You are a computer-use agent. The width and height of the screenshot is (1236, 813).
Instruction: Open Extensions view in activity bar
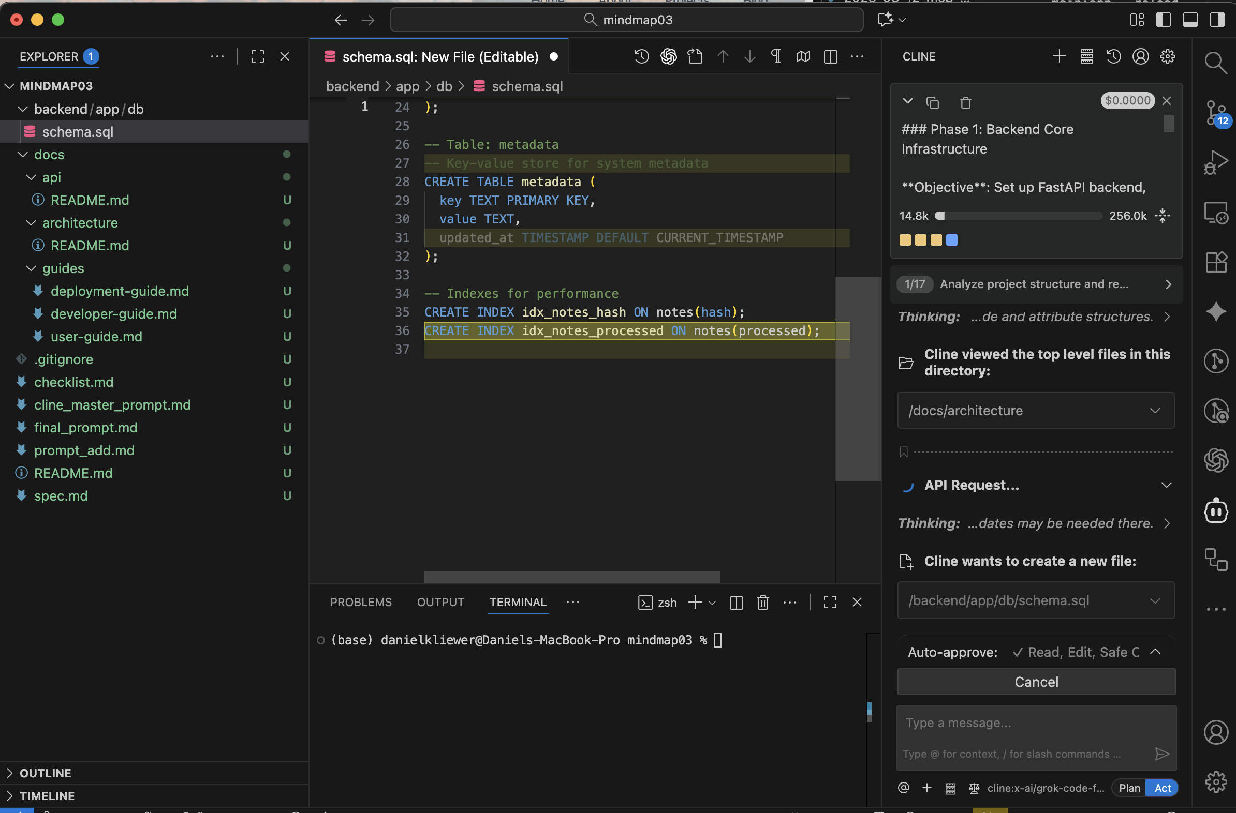[x=1216, y=262]
